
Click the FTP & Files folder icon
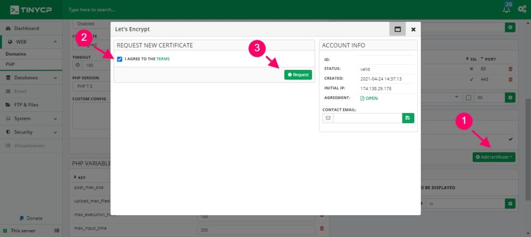click(x=8, y=105)
